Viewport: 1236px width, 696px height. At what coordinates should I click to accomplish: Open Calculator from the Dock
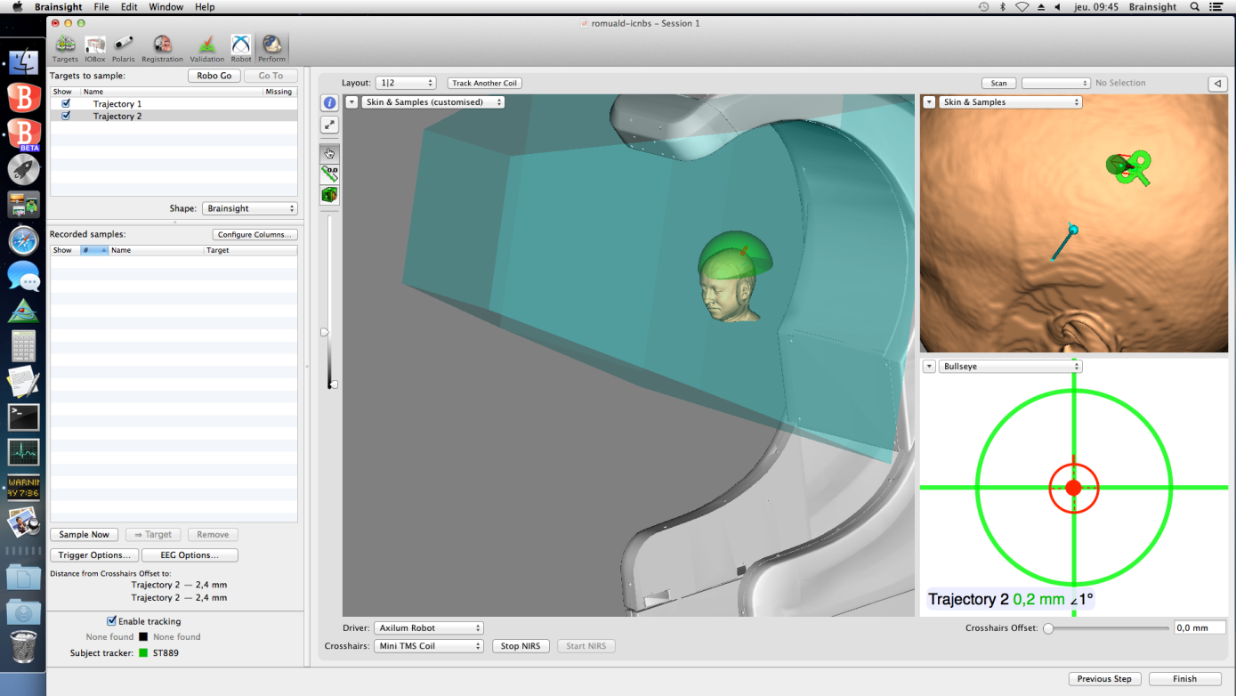[x=23, y=346]
